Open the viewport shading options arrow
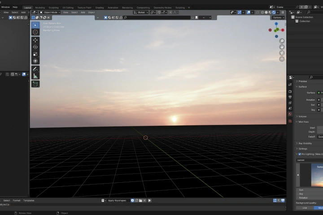The width and height of the screenshot is (323, 215). pos(278,13)
